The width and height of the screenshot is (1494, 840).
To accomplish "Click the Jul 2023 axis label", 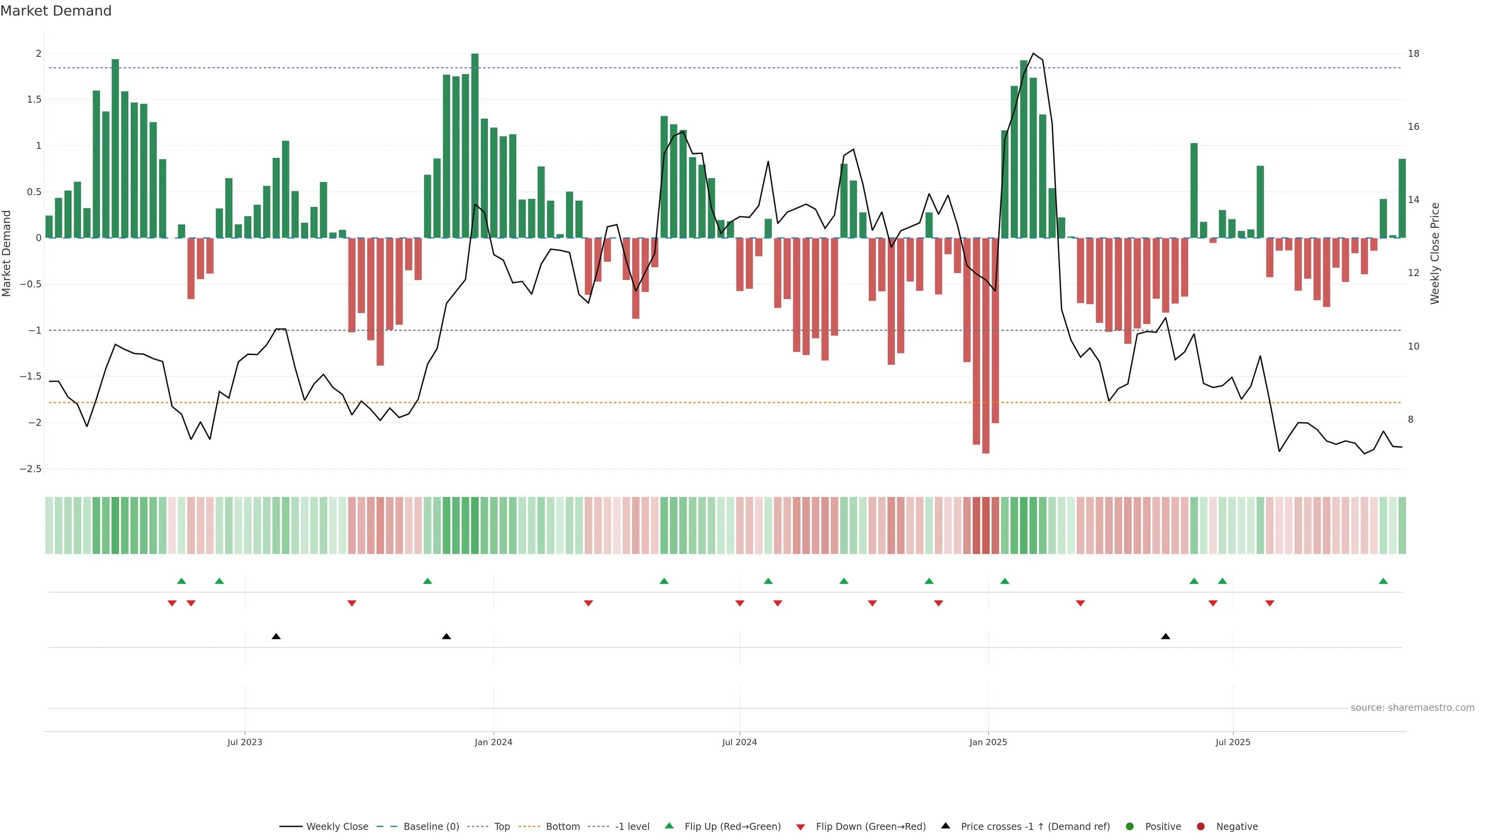I will click(x=245, y=743).
